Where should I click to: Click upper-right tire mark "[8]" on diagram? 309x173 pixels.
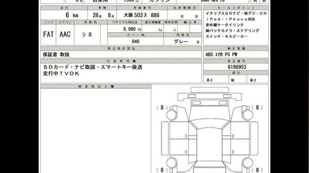coord(257,108)
